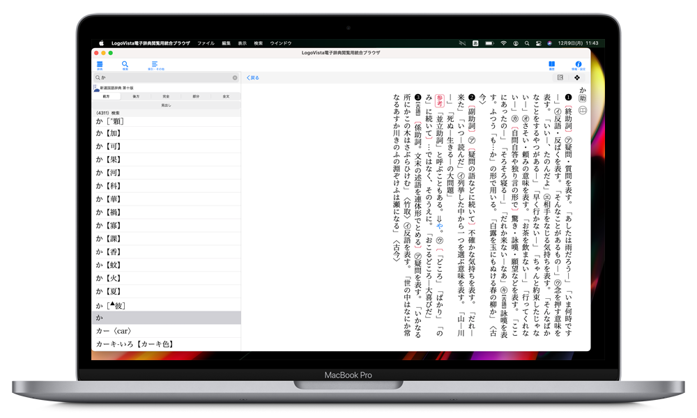Click the 新選国語辞典 第十版 dictionary icon
697x418 pixels.
click(96, 88)
